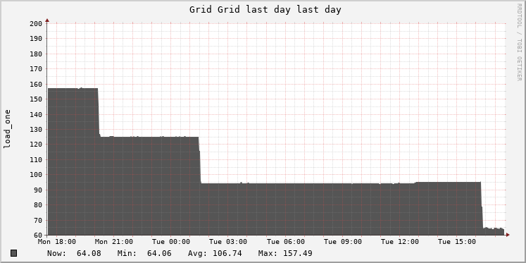Click the RRDTOOL / TOBI OETIKER watermark
This screenshot has height=263, width=526.
point(519,42)
